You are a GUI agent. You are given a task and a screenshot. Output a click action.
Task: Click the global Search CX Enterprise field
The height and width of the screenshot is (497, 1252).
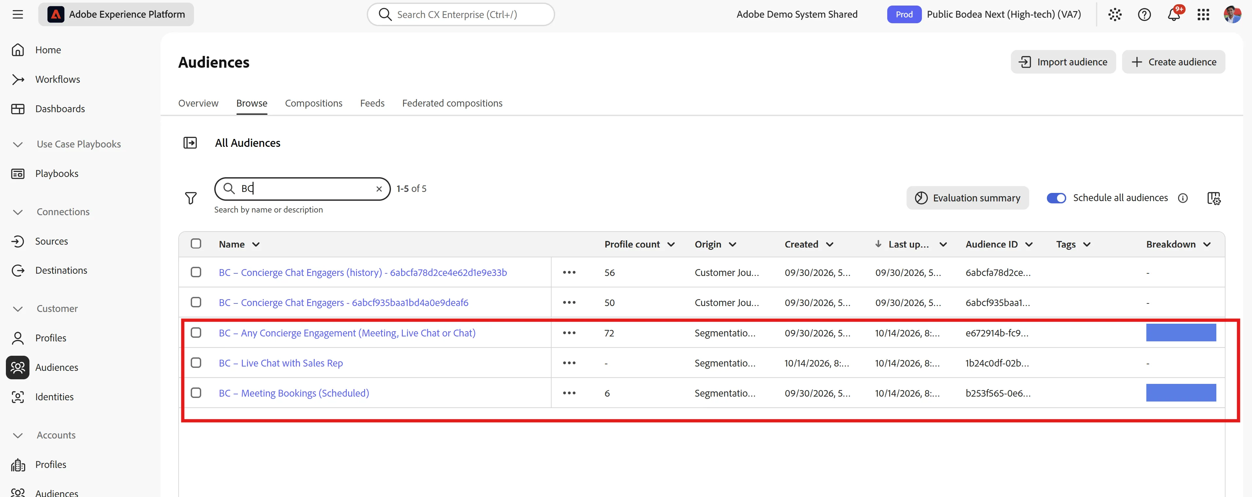pos(461,15)
